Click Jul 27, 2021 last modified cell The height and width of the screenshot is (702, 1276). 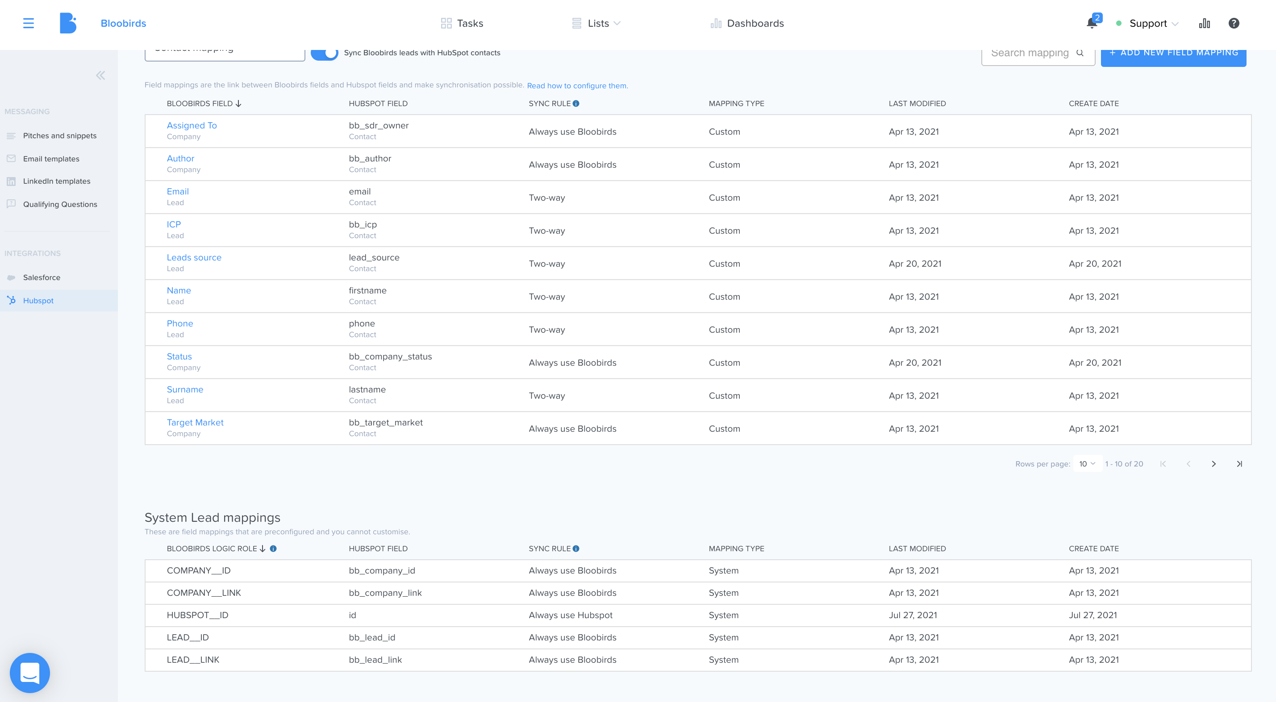913,615
